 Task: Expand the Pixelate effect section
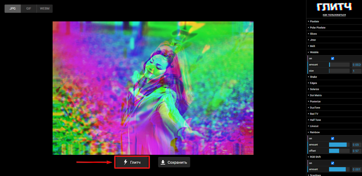314,22
